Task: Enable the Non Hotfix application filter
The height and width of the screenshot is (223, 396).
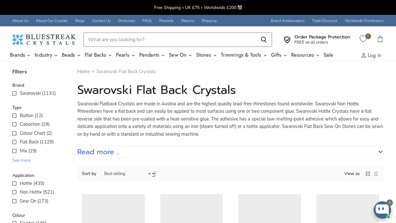Action: click(x=14, y=192)
